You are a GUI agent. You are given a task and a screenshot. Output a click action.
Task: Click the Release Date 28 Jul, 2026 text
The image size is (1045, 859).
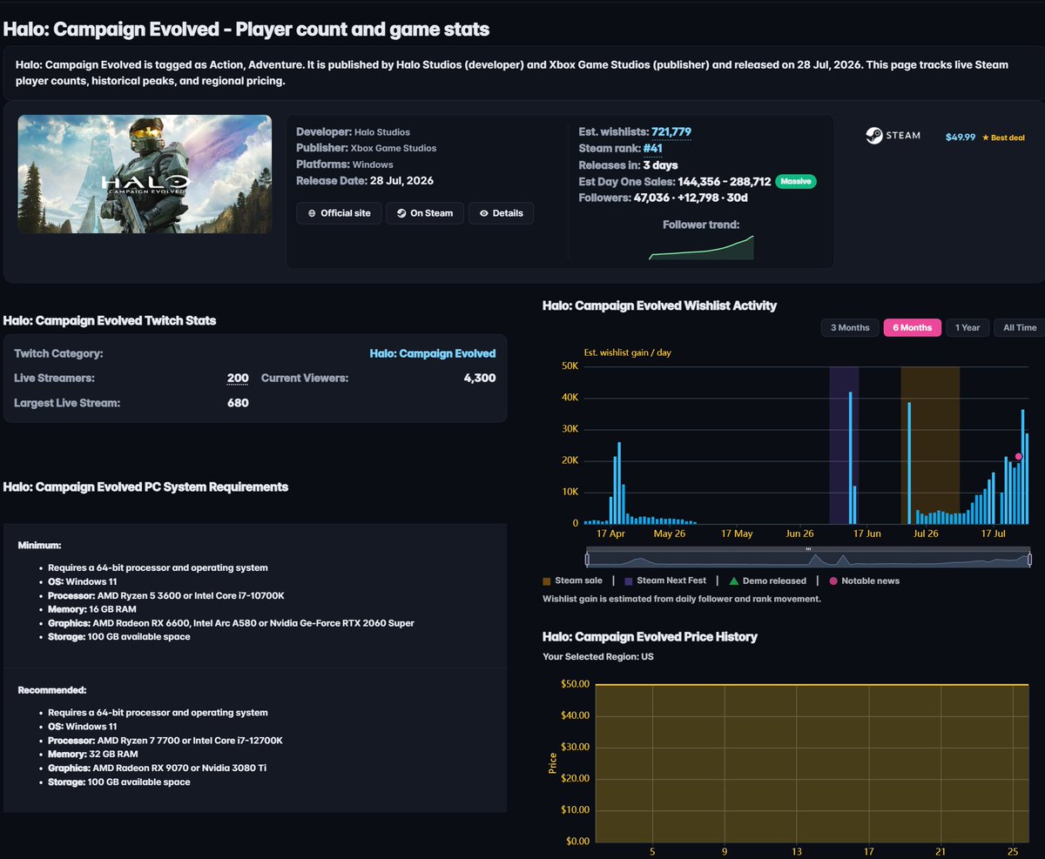(365, 181)
